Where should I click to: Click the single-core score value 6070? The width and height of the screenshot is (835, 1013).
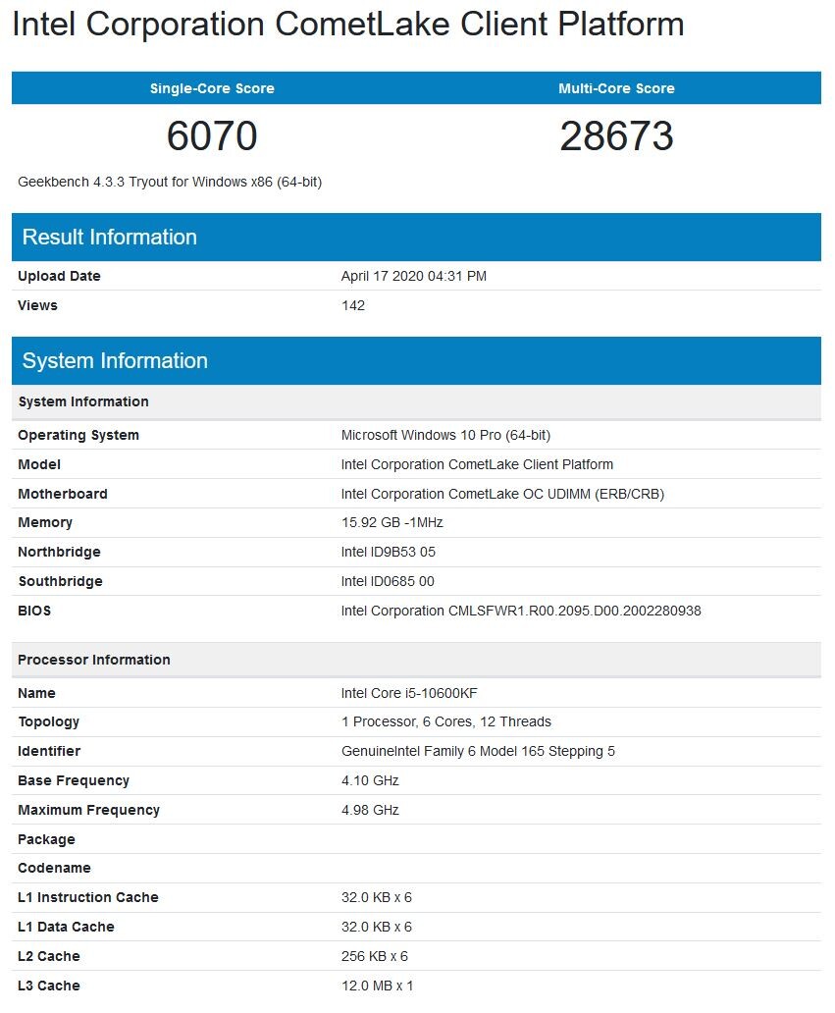pyautogui.click(x=212, y=136)
